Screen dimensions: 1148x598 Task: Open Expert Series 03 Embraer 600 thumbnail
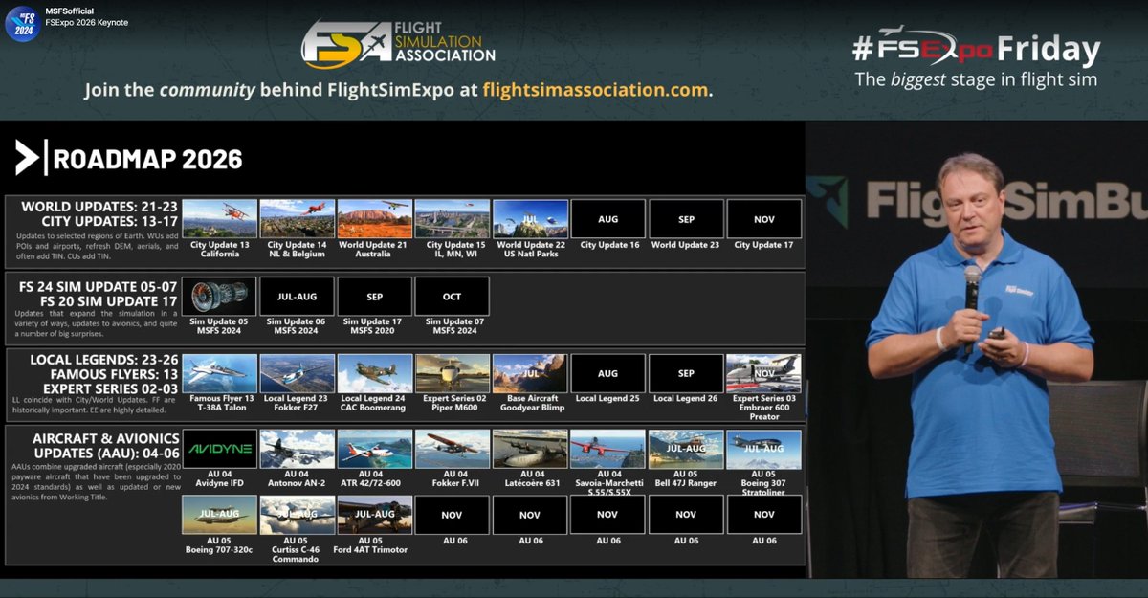[764, 373]
